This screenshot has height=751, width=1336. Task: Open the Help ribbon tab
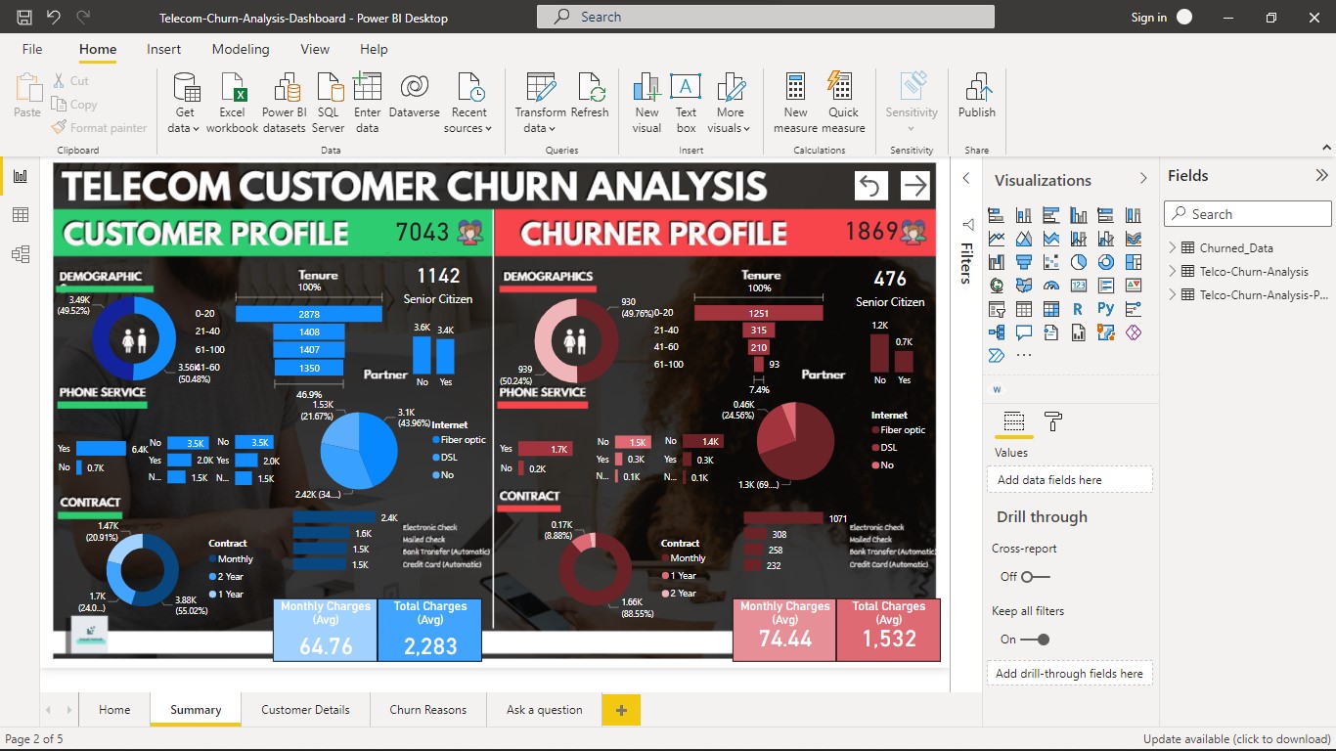click(374, 49)
